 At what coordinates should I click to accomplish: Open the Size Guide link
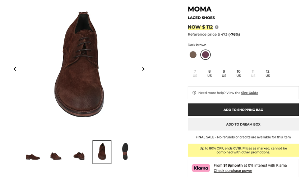(x=250, y=93)
